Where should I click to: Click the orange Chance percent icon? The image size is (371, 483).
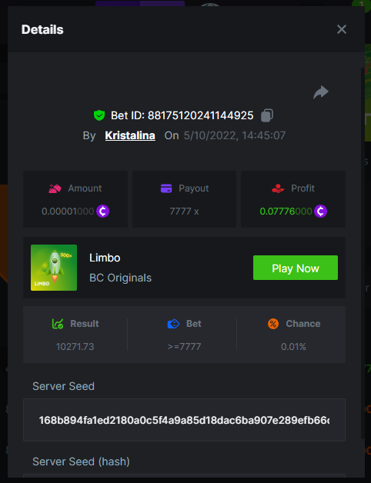point(273,324)
